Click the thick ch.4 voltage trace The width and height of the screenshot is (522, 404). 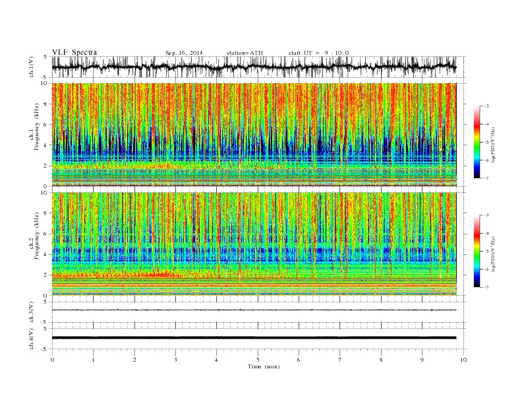[254, 338]
